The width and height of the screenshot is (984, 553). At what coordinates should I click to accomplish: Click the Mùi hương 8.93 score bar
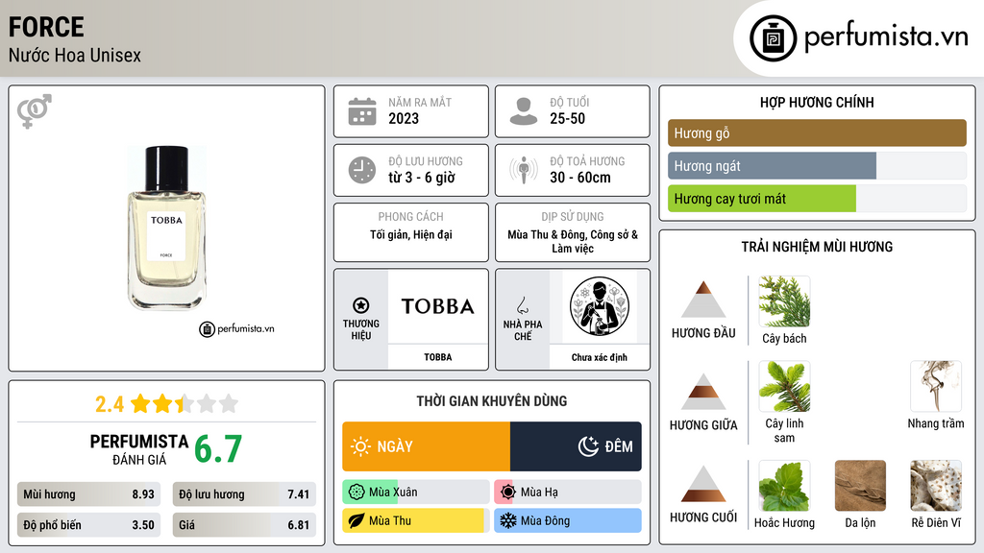[x=88, y=494]
